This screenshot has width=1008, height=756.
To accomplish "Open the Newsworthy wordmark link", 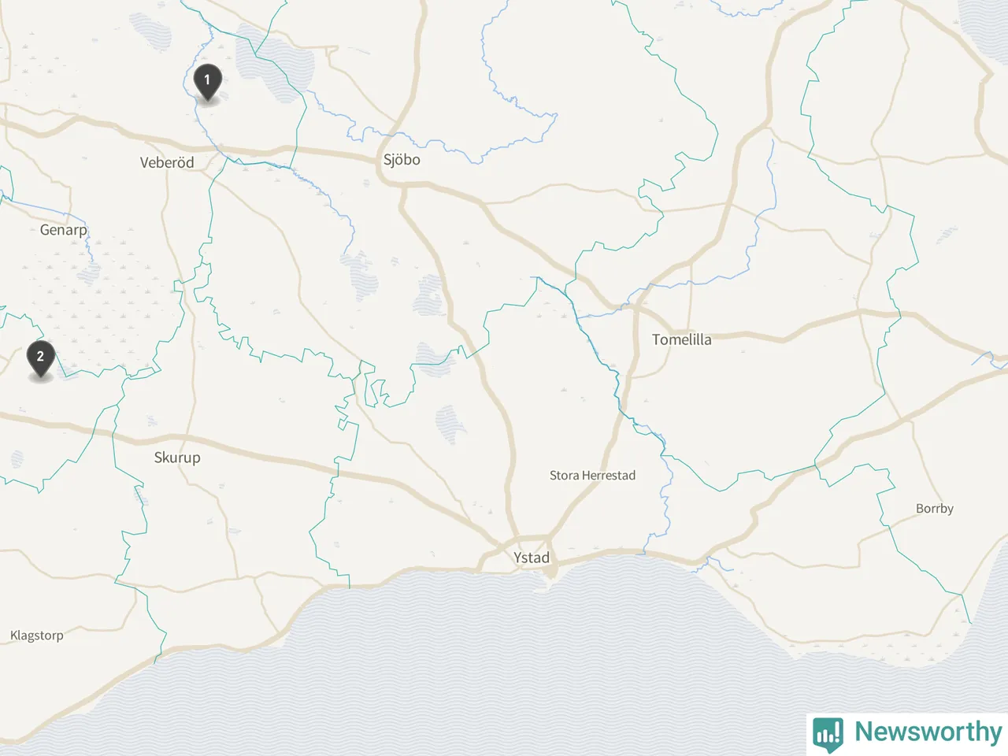I will (928, 732).
